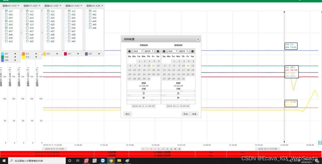The image size is (322, 164).
Task: Click the A09 tree item label
Action: [x=11, y=38]
